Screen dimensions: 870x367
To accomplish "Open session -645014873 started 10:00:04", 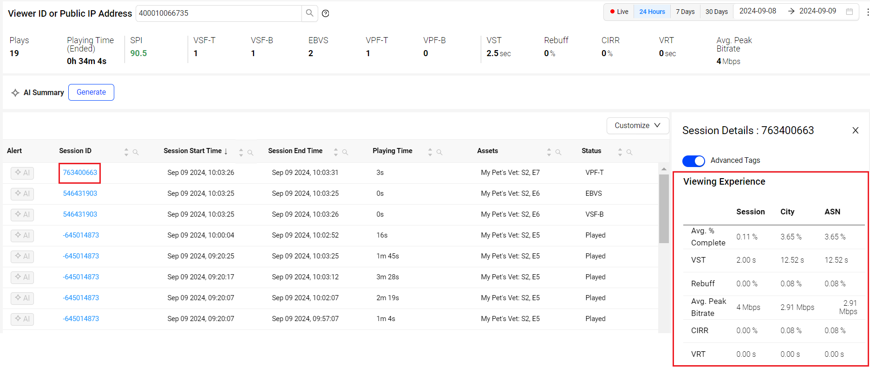I will click(x=81, y=235).
